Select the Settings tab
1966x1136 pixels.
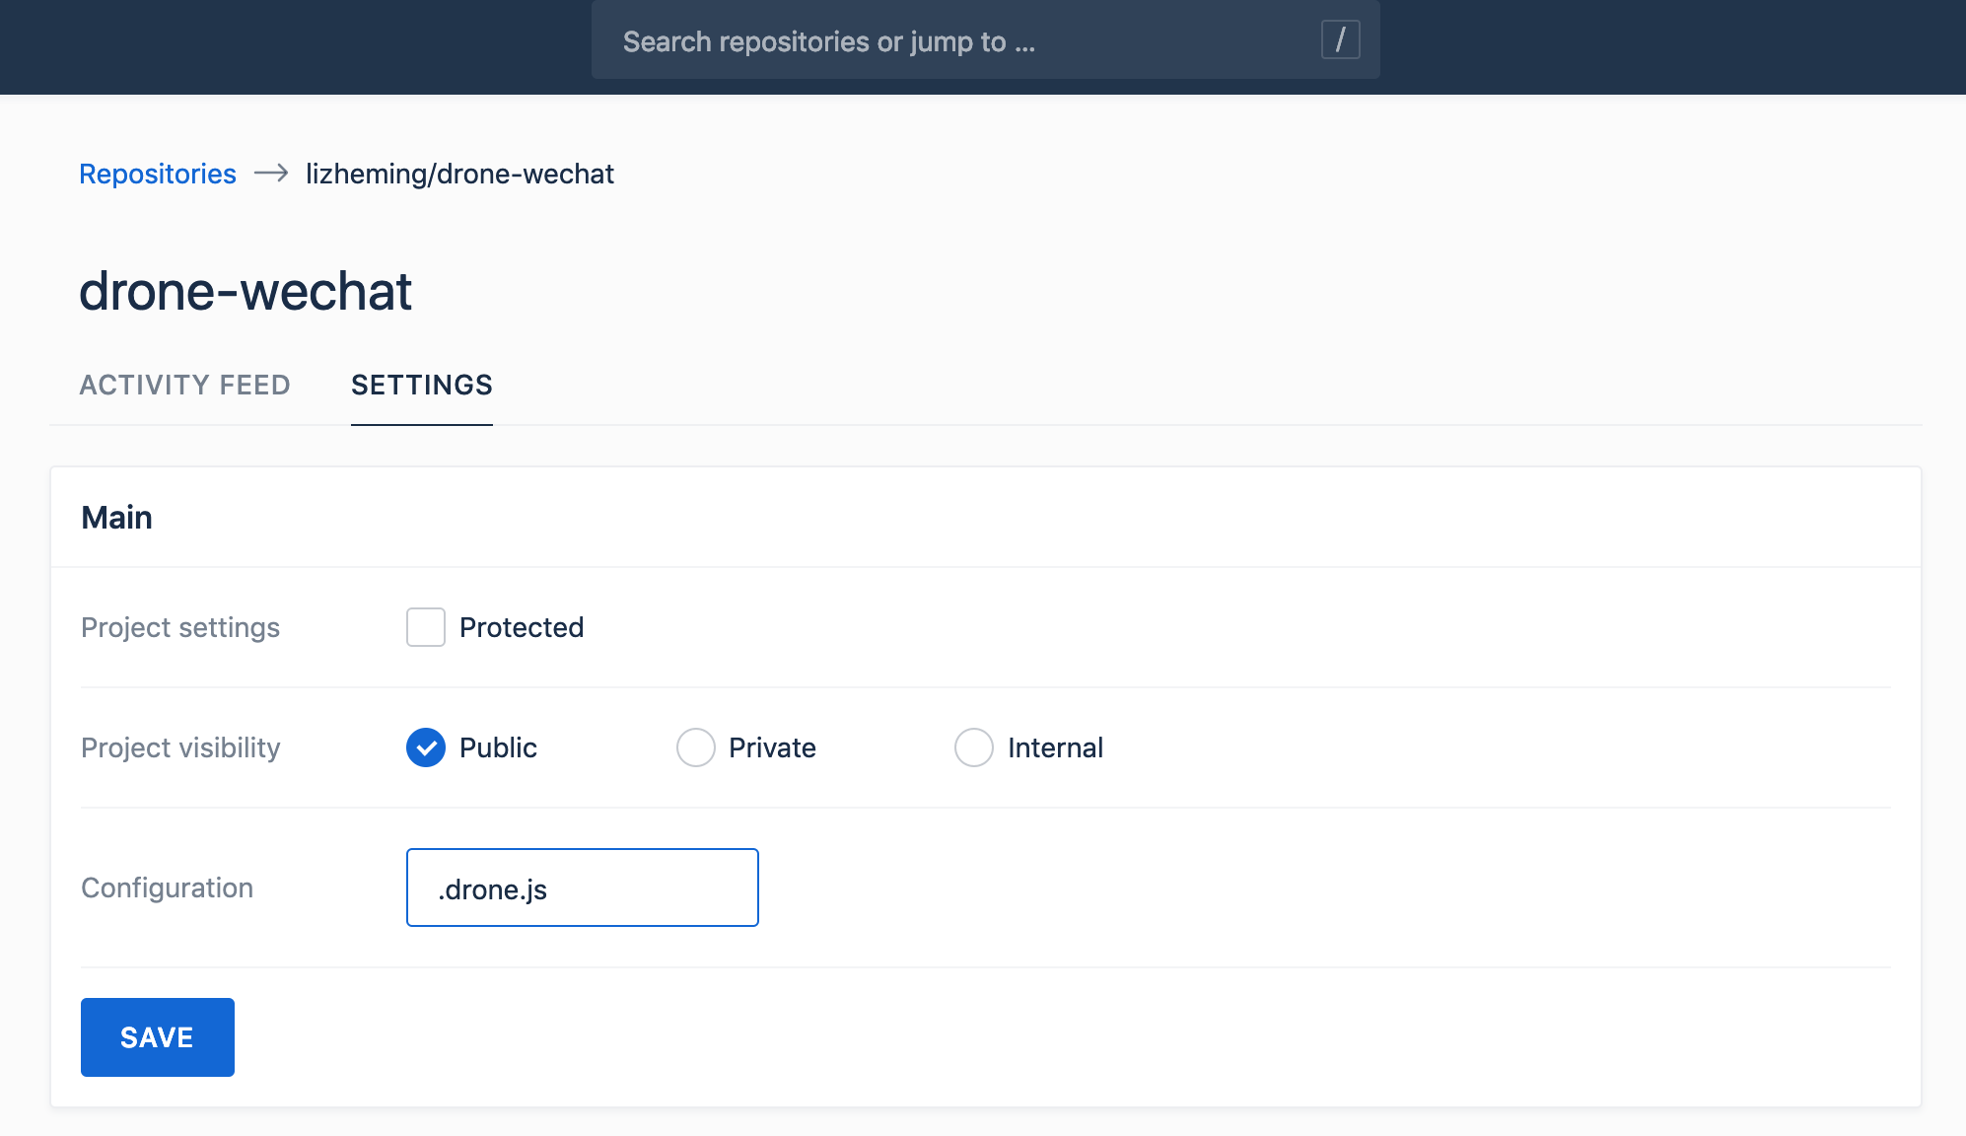coord(422,385)
